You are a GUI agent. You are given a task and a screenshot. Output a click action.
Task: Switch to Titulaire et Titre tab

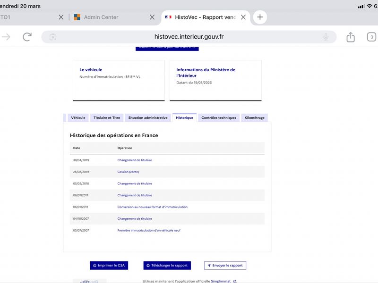(107, 118)
